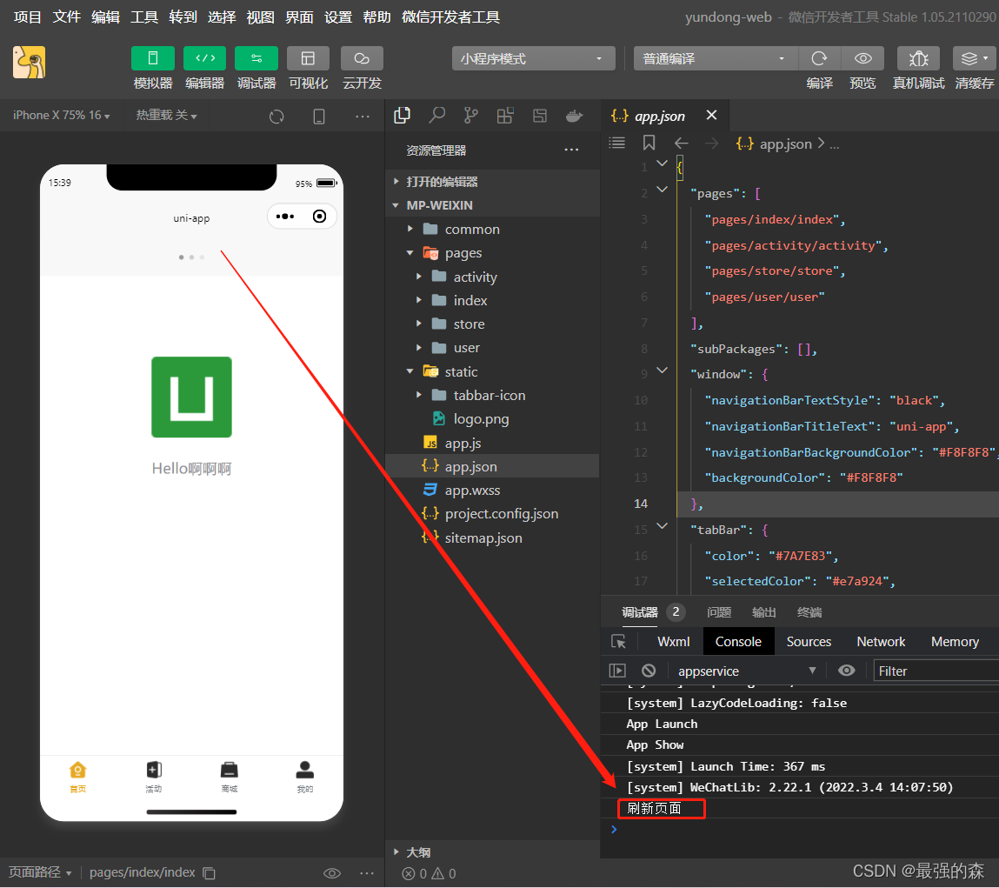Collapse the MP-WEIXIN project root

coord(492,205)
